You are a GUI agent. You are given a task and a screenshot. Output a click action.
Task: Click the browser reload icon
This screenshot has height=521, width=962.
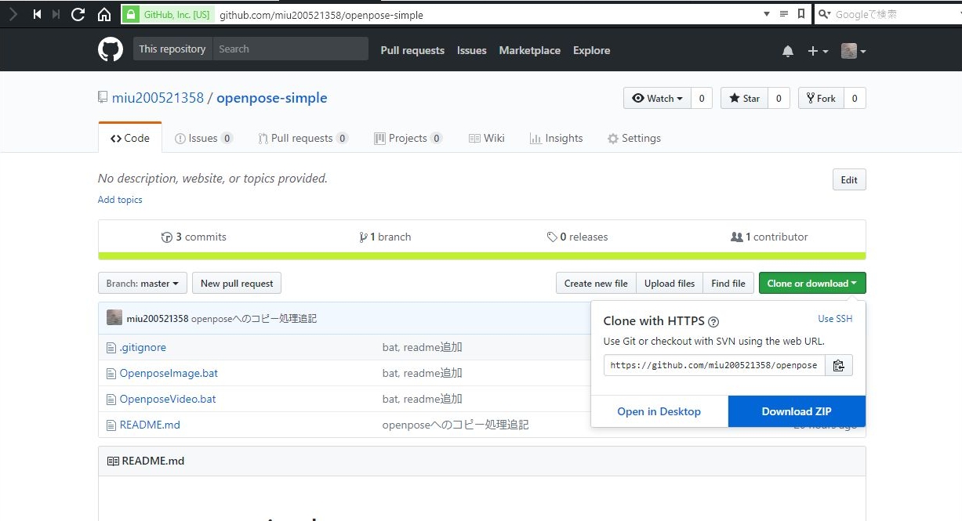[x=78, y=14]
